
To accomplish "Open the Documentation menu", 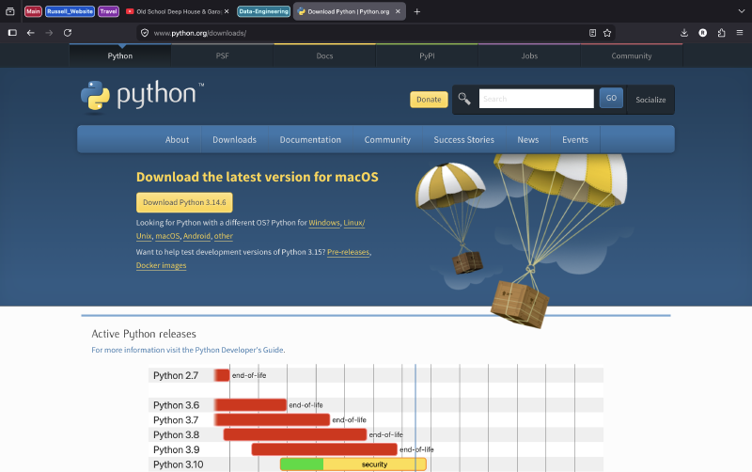I will [x=310, y=139].
